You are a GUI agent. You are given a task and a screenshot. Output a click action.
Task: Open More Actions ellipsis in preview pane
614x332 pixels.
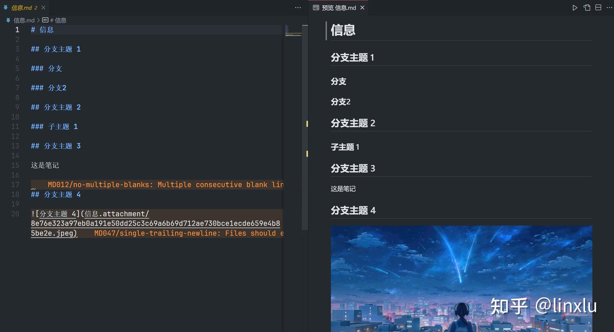coord(610,7)
